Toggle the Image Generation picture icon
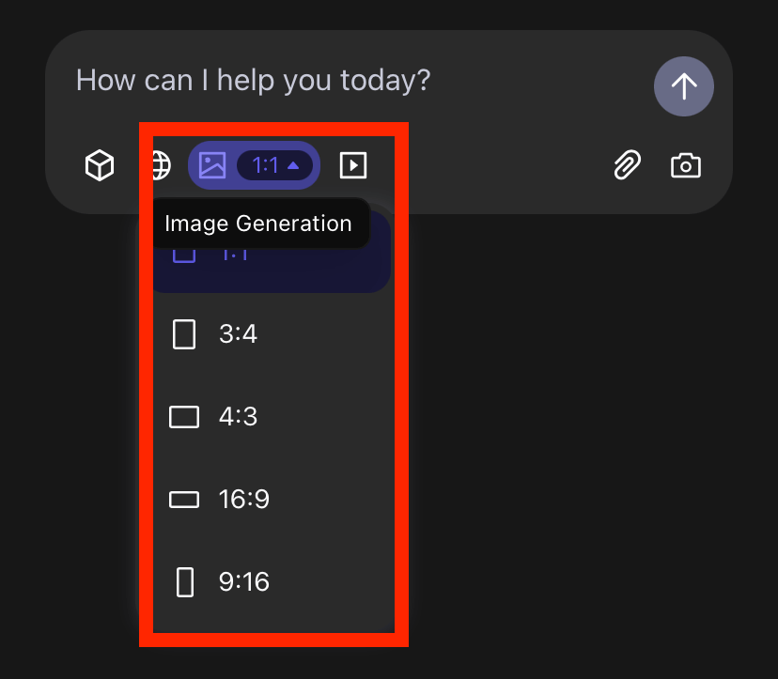Image resolution: width=778 pixels, height=679 pixels. pos(212,165)
